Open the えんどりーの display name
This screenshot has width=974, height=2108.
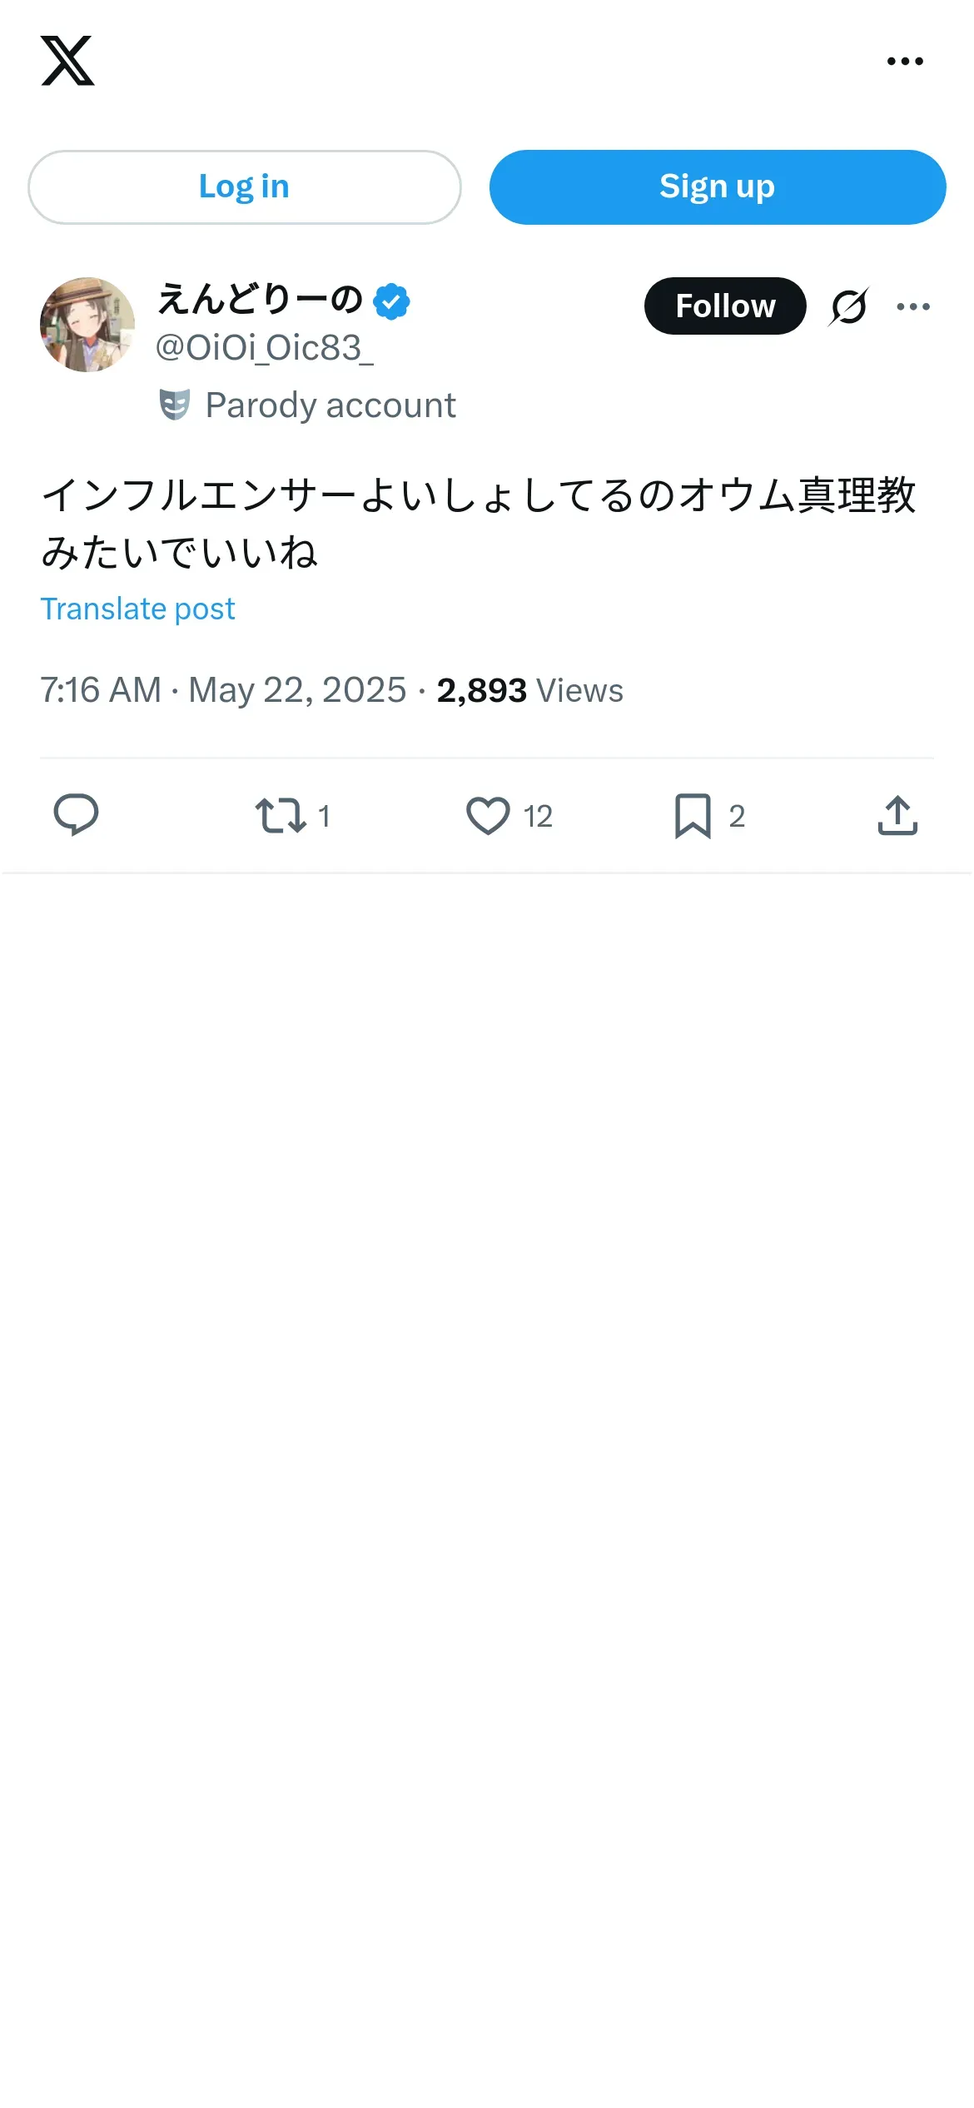pyautogui.click(x=260, y=300)
